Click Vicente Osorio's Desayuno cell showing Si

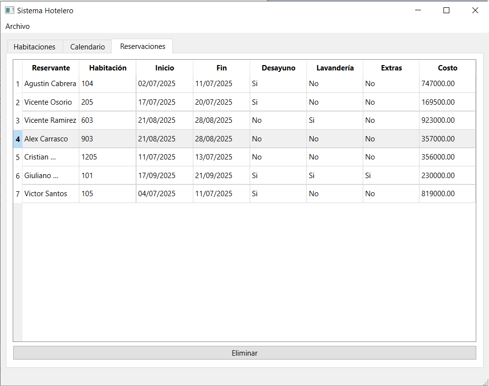click(278, 102)
